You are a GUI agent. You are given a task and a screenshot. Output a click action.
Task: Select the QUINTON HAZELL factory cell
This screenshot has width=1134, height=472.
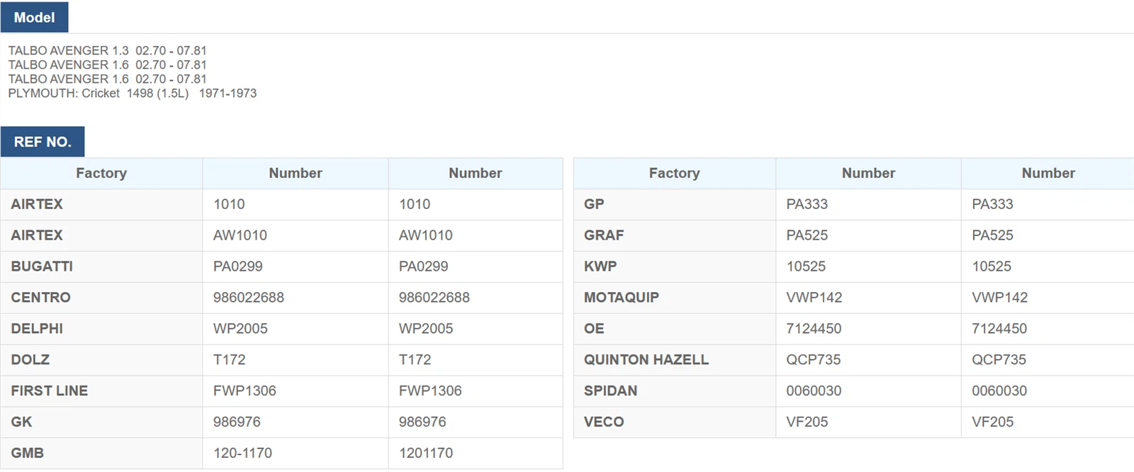pyautogui.click(x=646, y=360)
